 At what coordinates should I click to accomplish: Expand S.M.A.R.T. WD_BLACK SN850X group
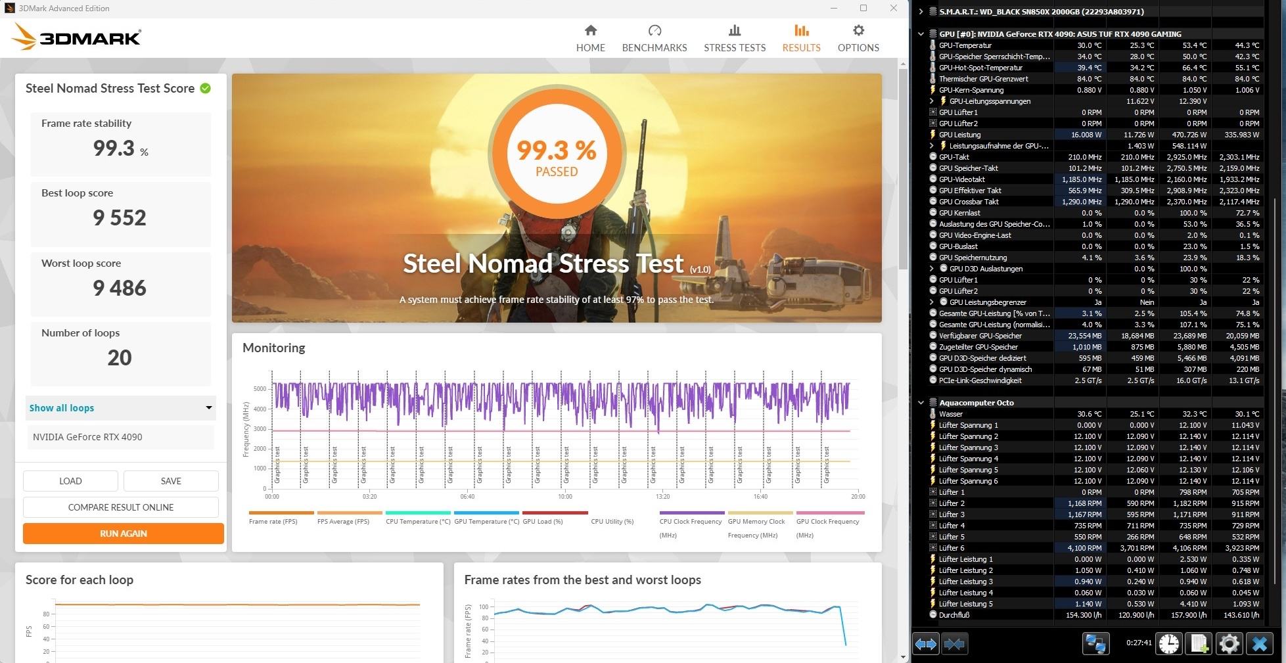tap(921, 11)
